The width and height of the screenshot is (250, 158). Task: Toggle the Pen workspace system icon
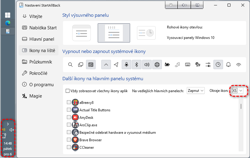(177, 65)
